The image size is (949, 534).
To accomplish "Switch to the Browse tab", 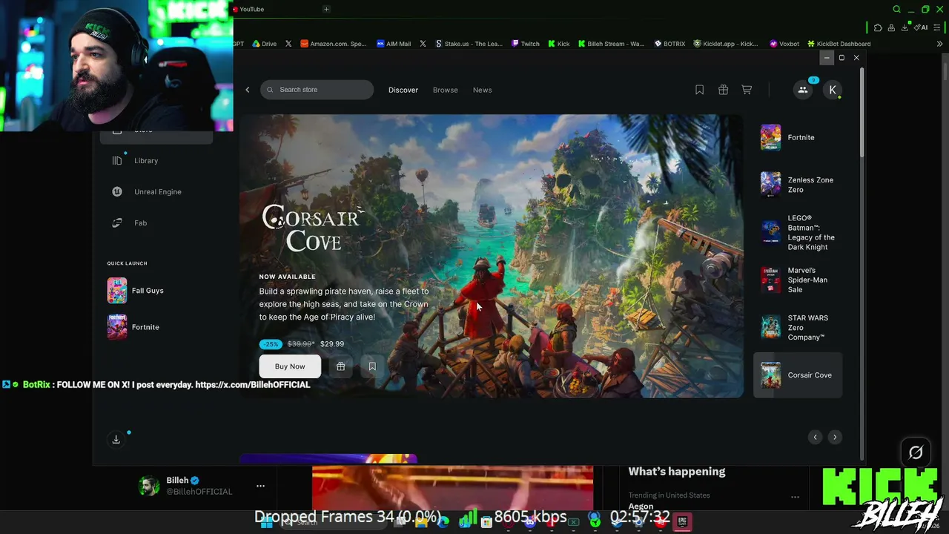I will (x=446, y=90).
